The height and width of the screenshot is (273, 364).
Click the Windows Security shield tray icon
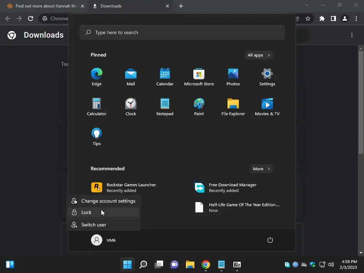[313, 264]
